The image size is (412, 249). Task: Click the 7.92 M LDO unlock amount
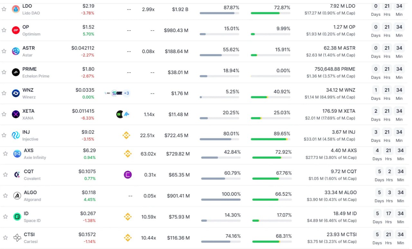342,6
